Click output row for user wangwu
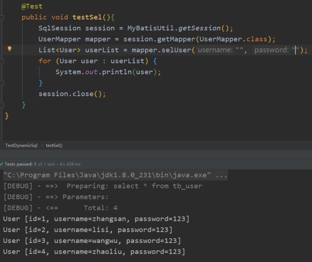This screenshot has width=312, height=262. [92, 241]
